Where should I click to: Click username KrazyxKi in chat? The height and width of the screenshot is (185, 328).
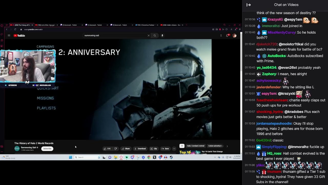[x=275, y=20]
